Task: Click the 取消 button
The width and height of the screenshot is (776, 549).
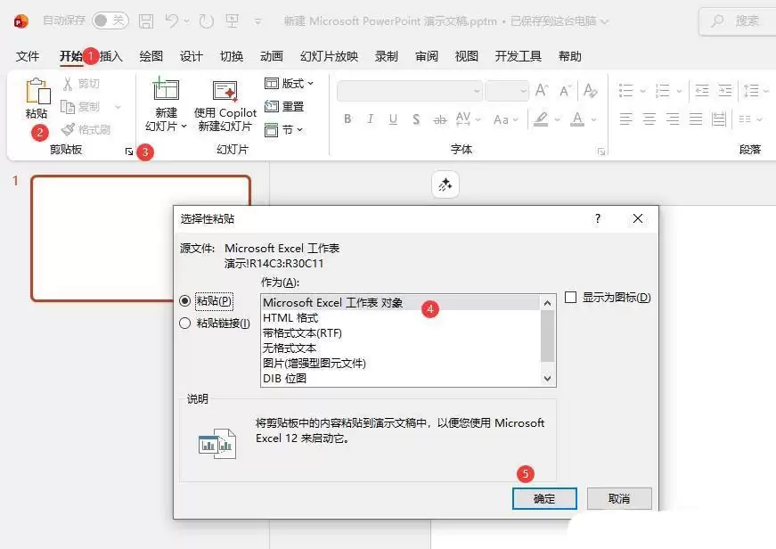Action: click(x=619, y=498)
